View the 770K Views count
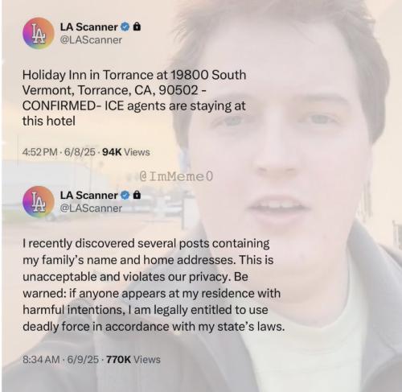This screenshot has height=392, width=402. [x=133, y=360]
